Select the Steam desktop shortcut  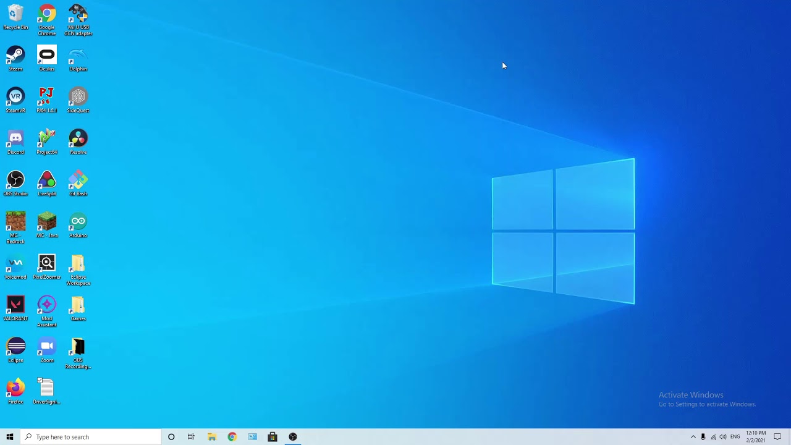point(15,59)
